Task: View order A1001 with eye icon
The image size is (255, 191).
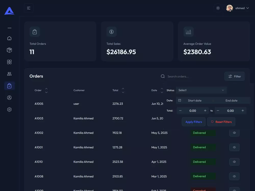Action: pyautogui.click(x=234, y=147)
